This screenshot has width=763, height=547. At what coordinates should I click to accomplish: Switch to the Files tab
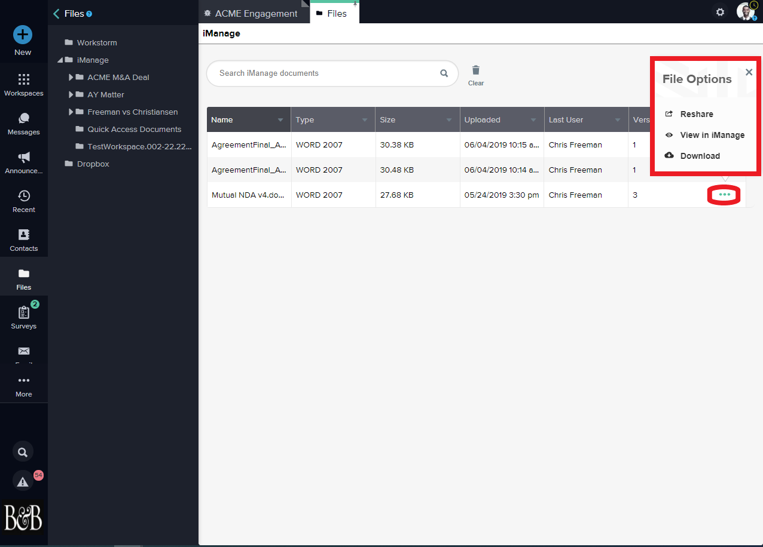[334, 13]
